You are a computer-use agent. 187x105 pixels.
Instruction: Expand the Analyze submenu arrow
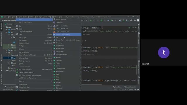point(52,46)
